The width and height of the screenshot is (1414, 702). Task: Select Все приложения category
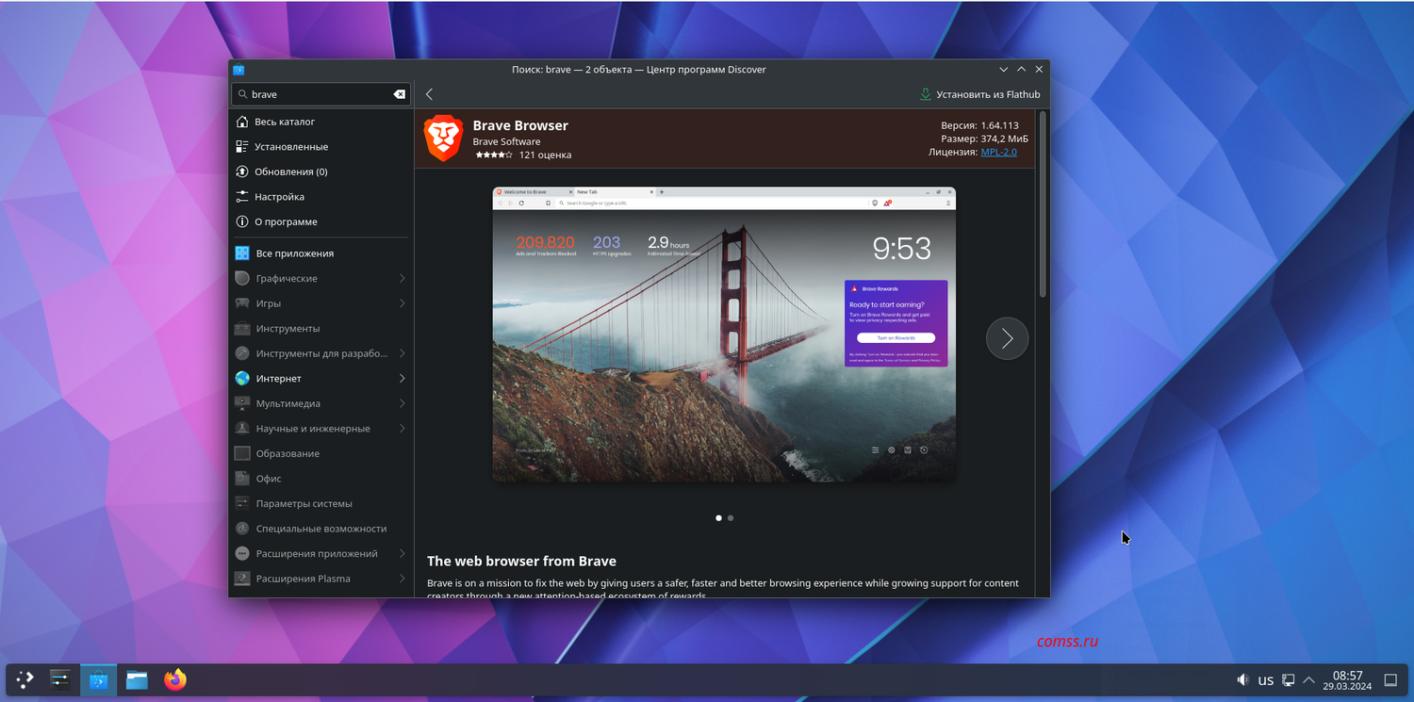coord(321,253)
